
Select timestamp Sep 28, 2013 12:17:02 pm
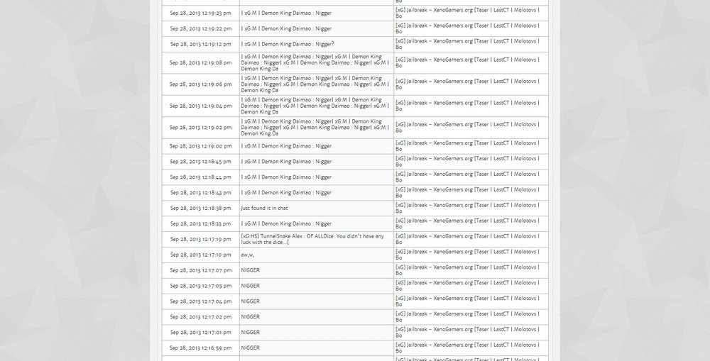[x=201, y=317]
